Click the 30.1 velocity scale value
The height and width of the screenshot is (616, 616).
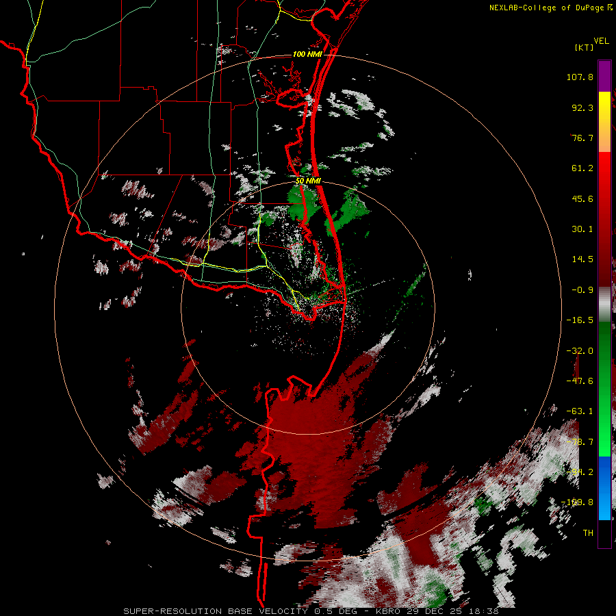[x=582, y=229]
